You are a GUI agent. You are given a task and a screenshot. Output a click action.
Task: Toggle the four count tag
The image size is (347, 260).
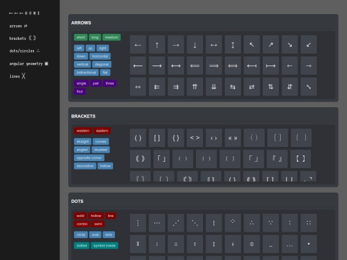tap(80, 91)
